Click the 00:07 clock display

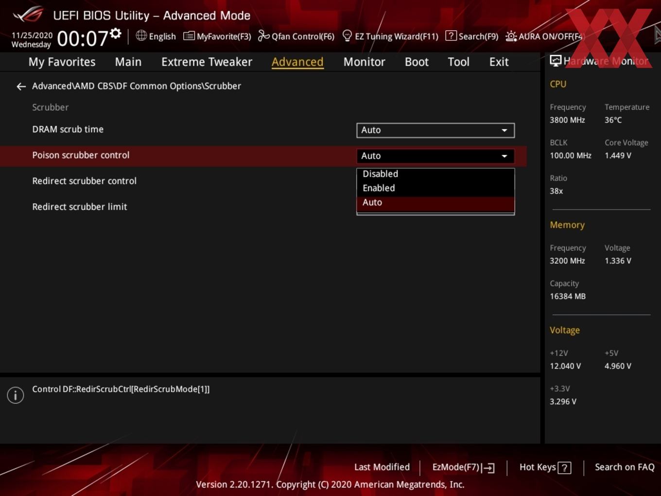pyautogui.click(x=83, y=38)
